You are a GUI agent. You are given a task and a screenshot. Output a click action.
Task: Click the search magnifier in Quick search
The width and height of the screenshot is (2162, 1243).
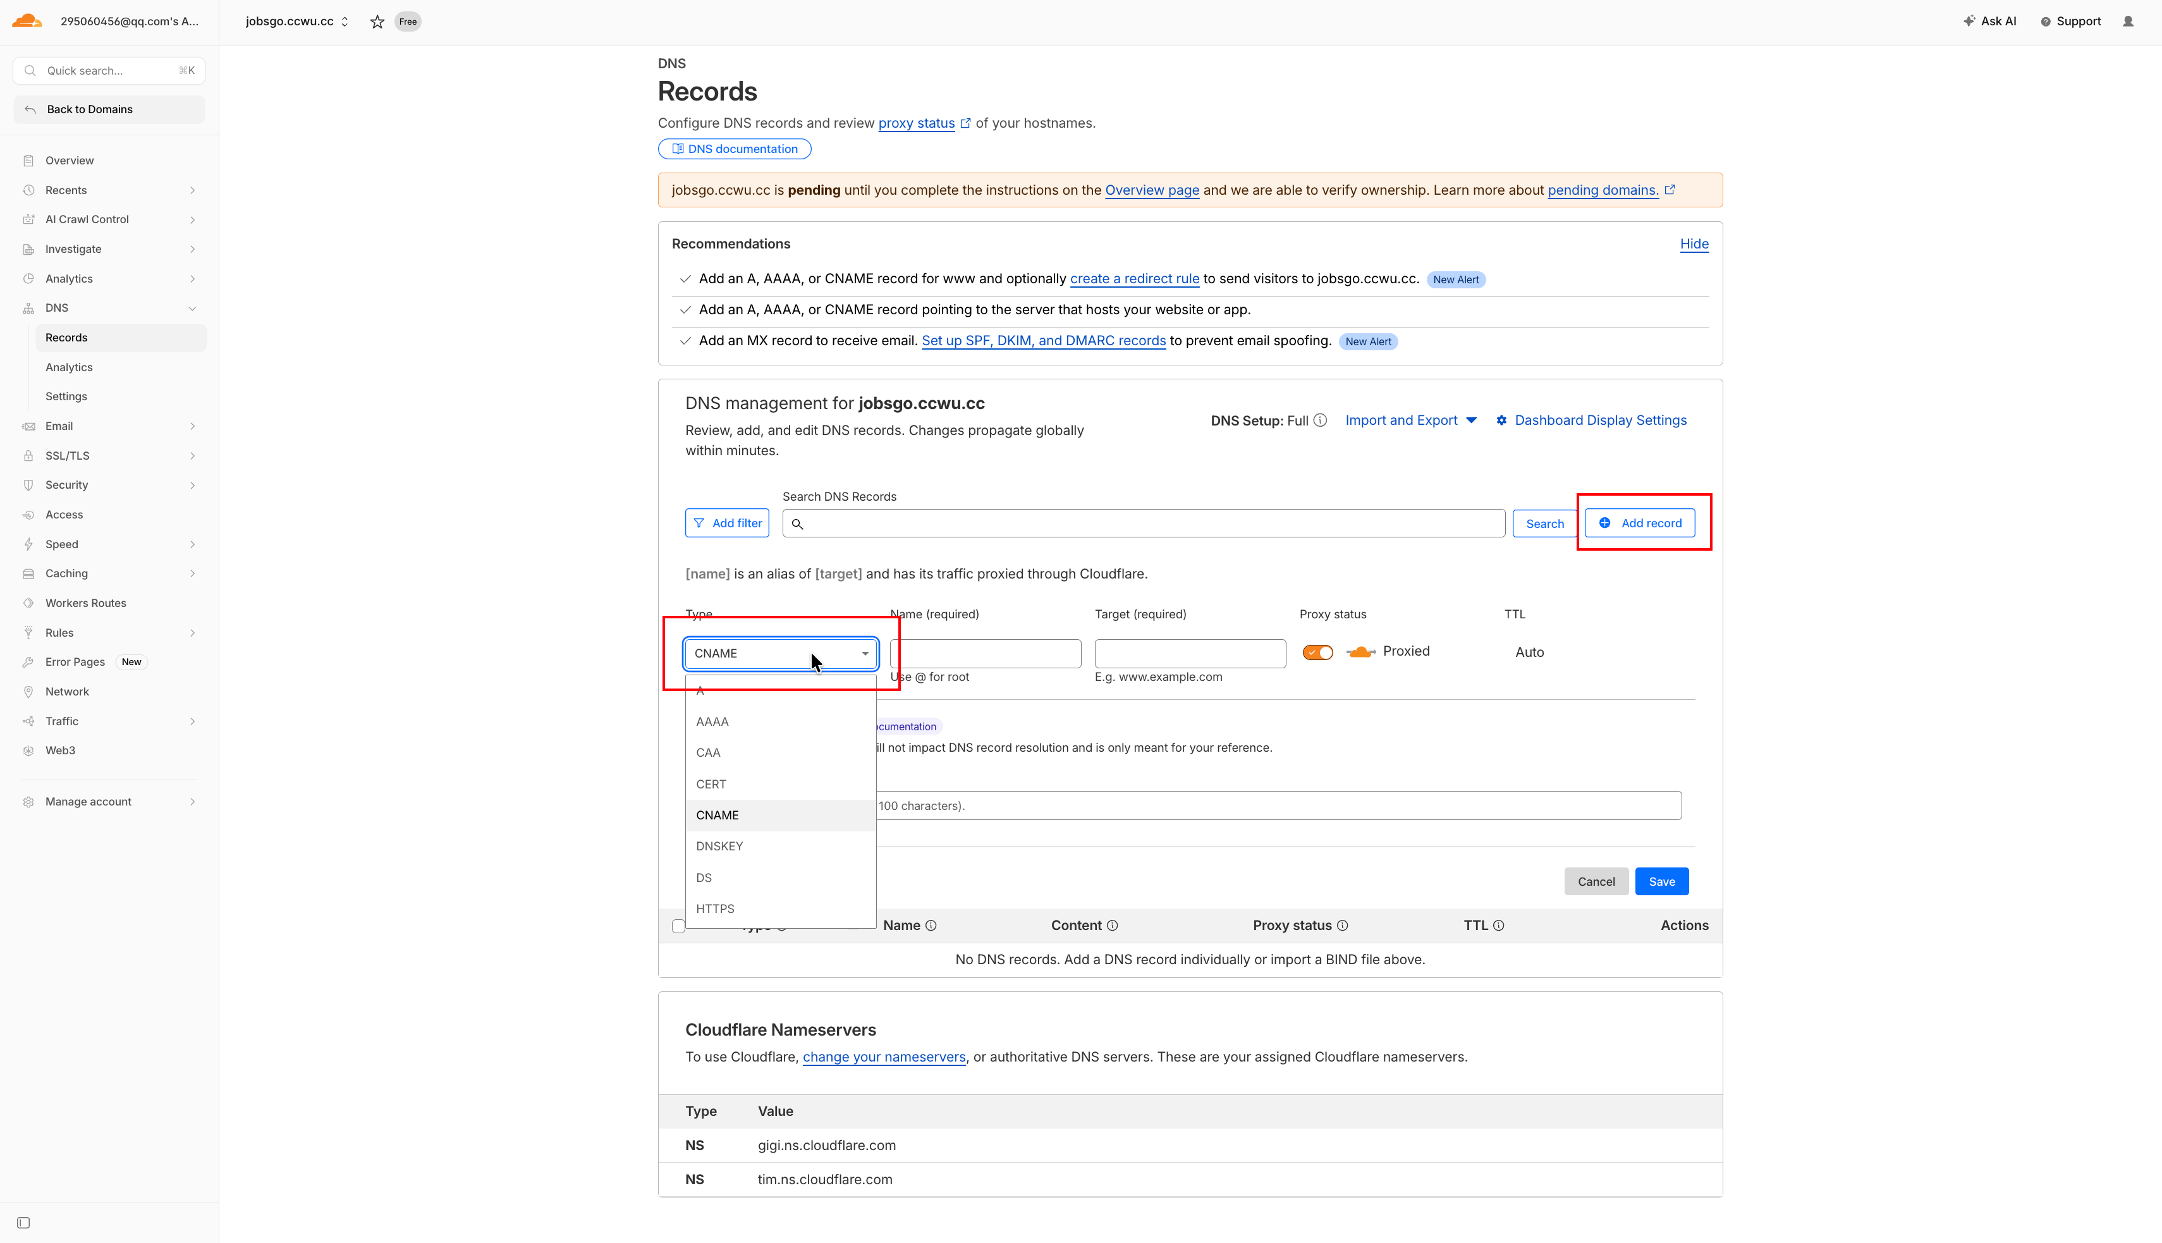point(30,71)
